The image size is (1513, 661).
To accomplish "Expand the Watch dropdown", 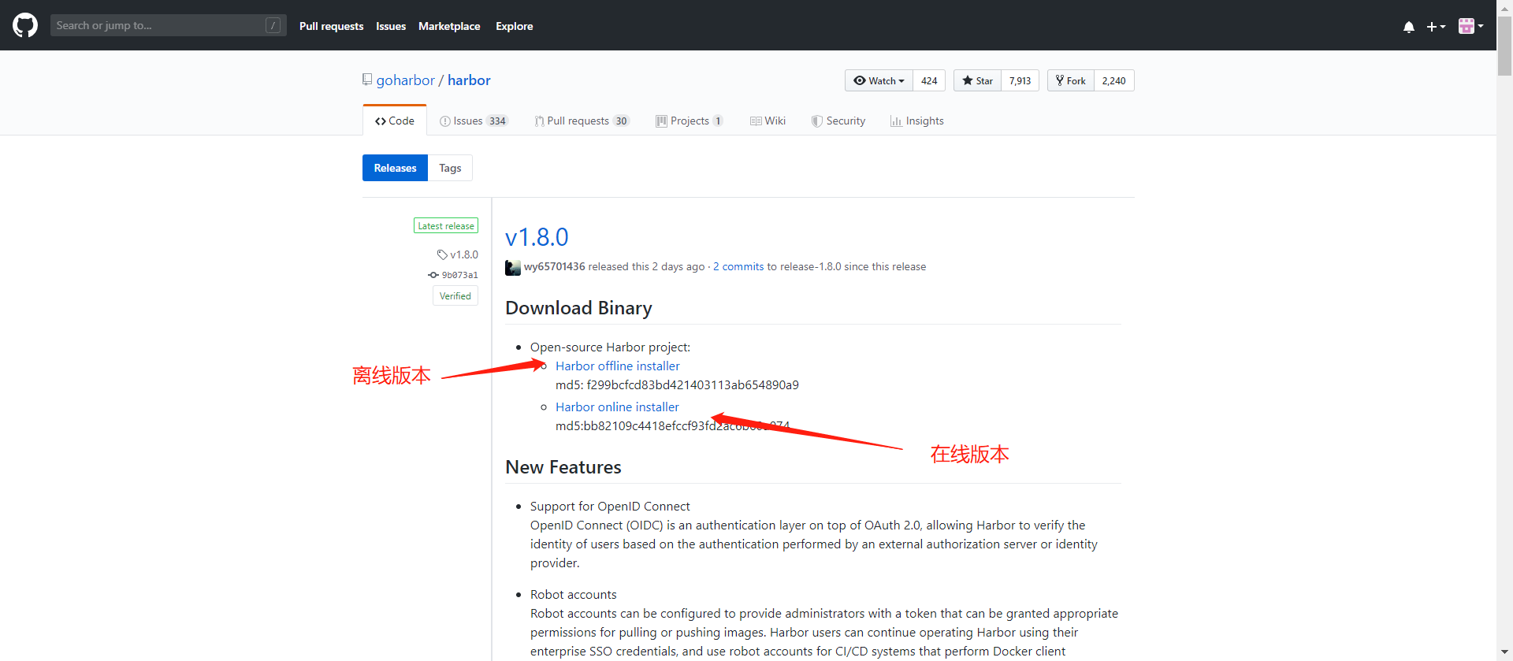I will pyautogui.click(x=879, y=80).
